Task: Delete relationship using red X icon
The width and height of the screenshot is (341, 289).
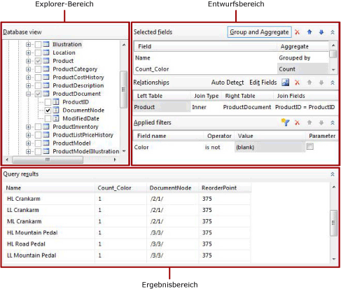Action: 297,83
